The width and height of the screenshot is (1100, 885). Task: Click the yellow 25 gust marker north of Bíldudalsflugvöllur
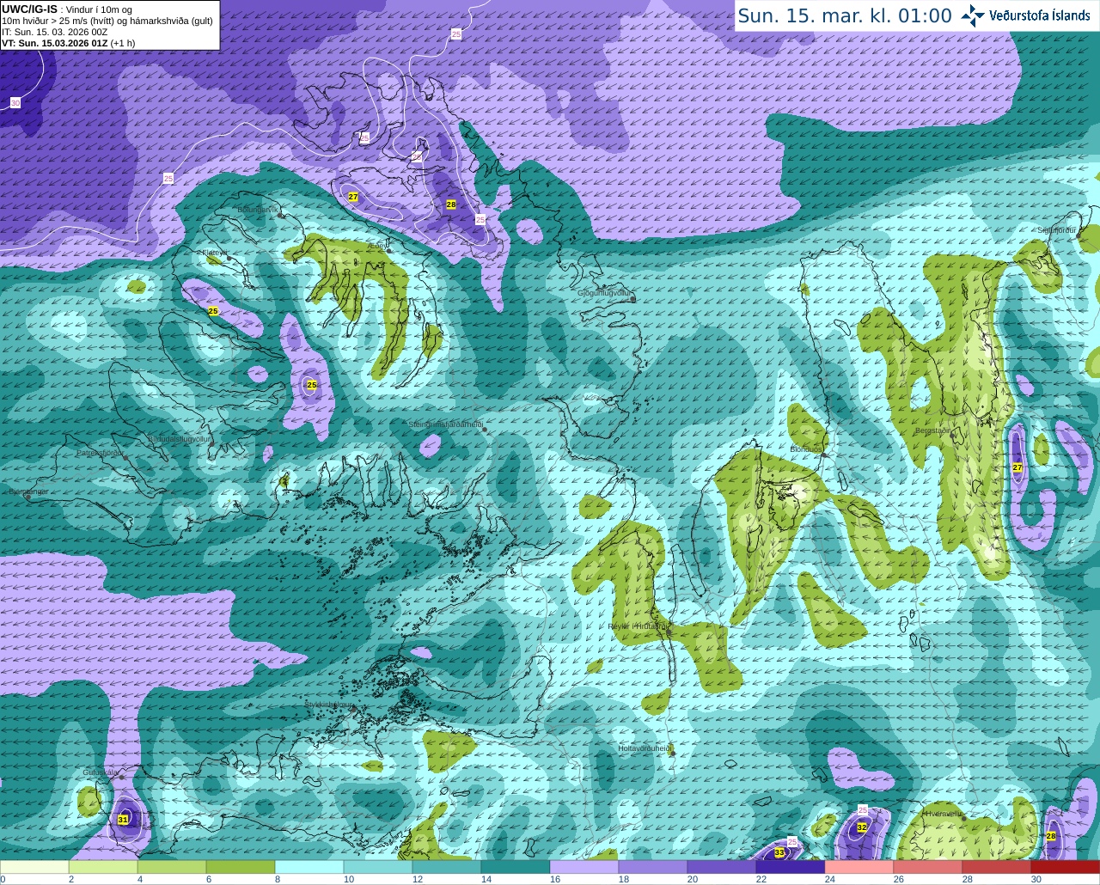click(x=312, y=385)
